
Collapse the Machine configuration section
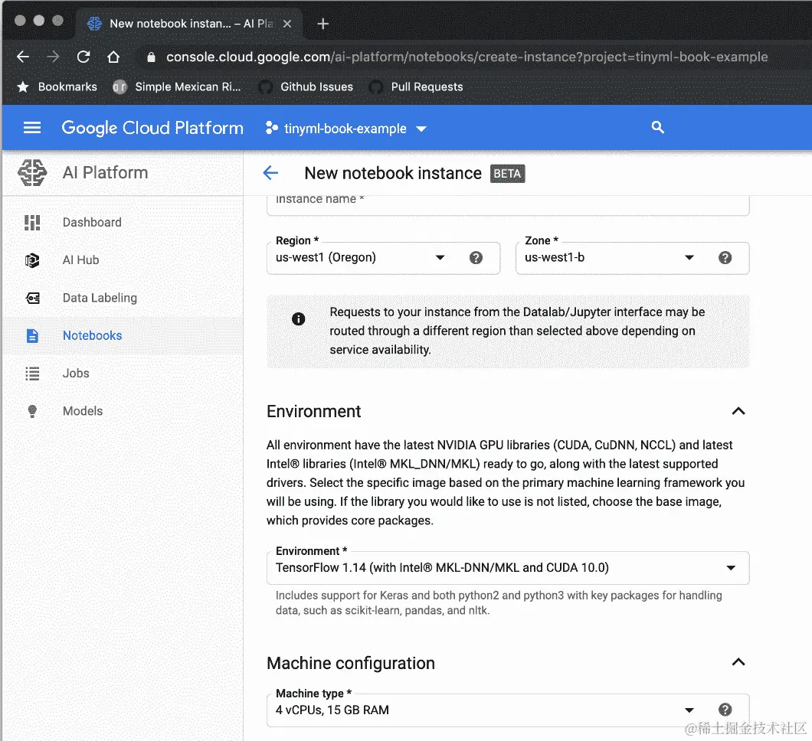click(738, 662)
